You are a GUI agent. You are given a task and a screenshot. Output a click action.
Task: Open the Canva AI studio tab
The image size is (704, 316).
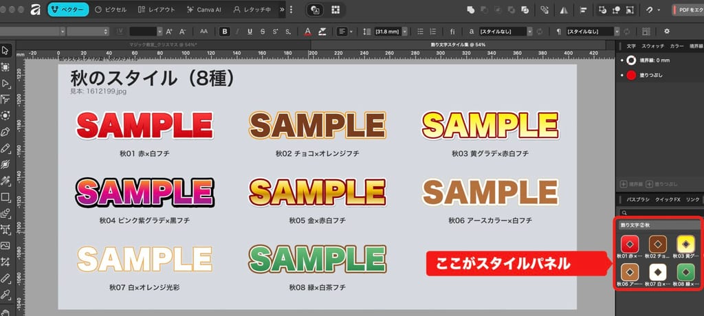click(x=203, y=10)
